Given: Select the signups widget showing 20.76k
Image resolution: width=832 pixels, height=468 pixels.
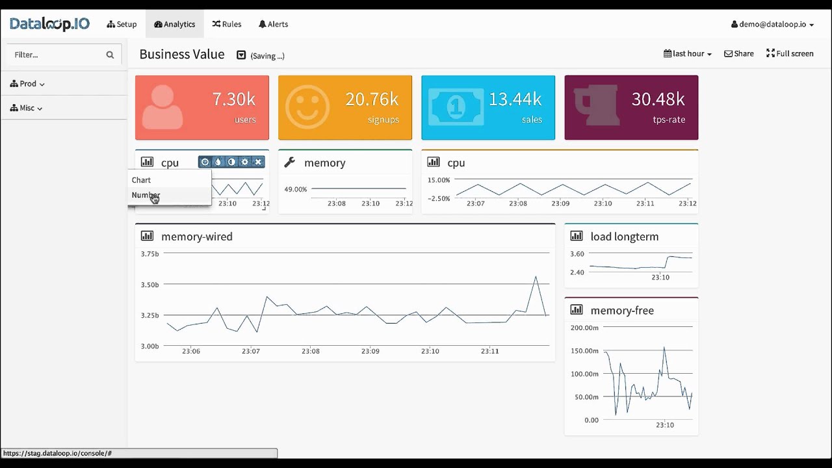Looking at the screenshot, I should click(x=345, y=107).
